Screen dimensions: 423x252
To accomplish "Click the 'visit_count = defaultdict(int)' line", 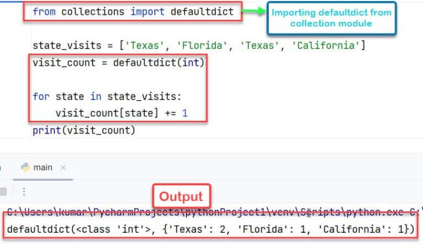I will [x=118, y=63].
